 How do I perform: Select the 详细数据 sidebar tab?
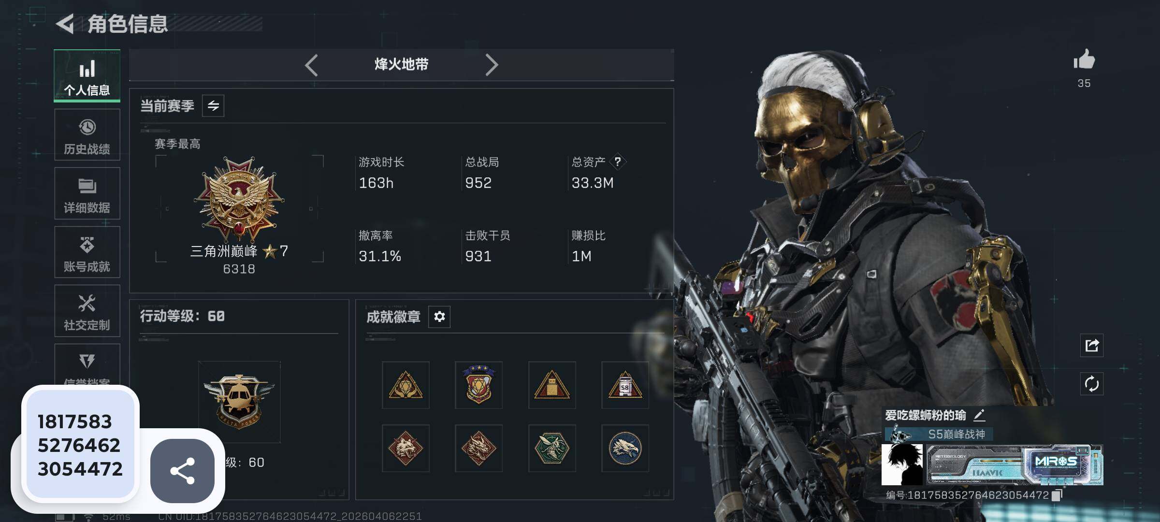[87, 193]
